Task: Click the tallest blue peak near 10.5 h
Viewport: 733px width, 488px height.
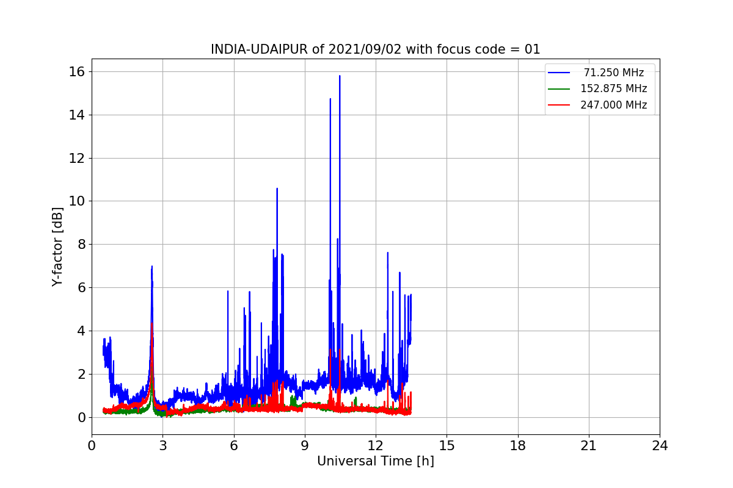Action: pyautogui.click(x=340, y=77)
